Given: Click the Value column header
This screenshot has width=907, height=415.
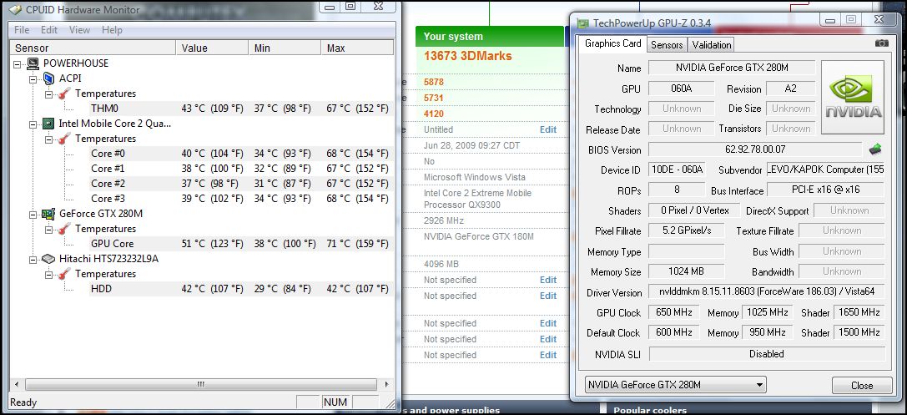Looking at the screenshot, I should pos(213,48).
